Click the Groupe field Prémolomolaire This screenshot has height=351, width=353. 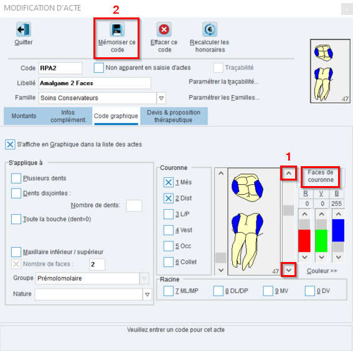(x=87, y=279)
